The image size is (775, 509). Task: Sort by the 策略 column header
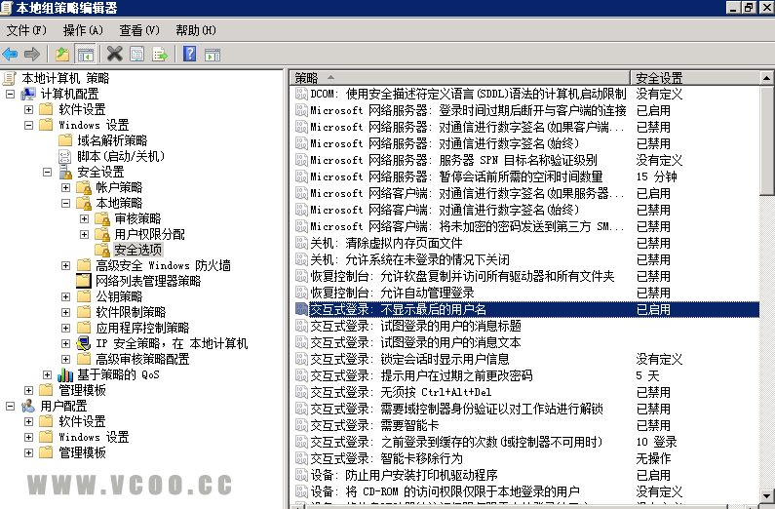[x=458, y=77]
